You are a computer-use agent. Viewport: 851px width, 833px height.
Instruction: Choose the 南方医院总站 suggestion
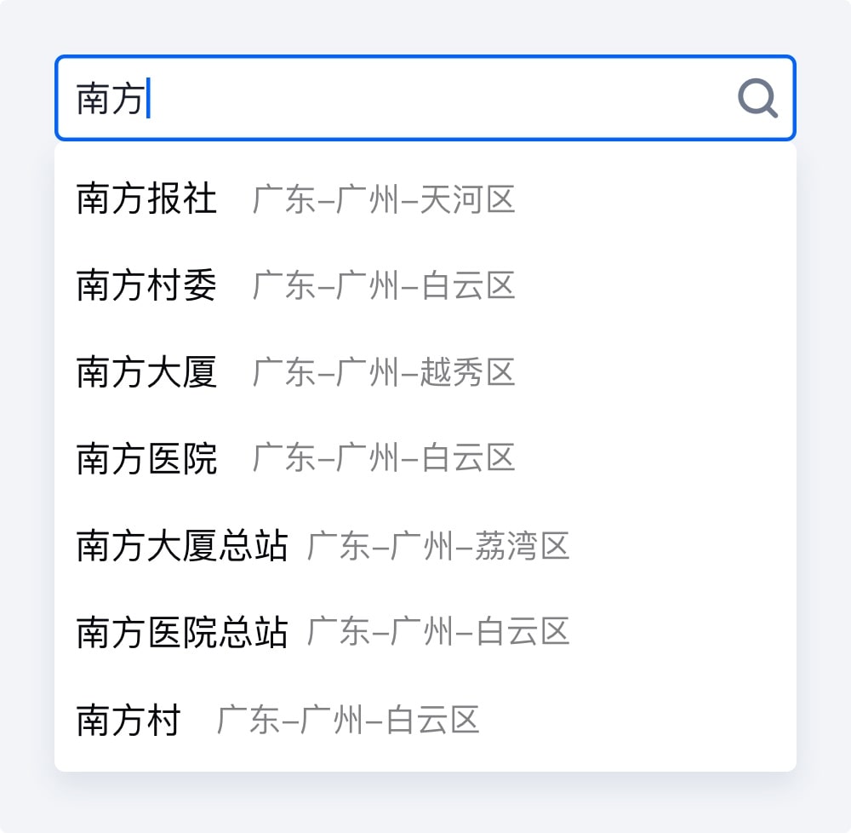click(x=182, y=633)
